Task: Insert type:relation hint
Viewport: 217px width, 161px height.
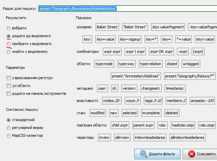Action: pyautogui.click(x=151, y=64)
